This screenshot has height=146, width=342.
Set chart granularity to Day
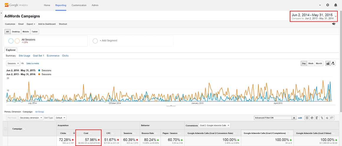(x=304, y=63)
